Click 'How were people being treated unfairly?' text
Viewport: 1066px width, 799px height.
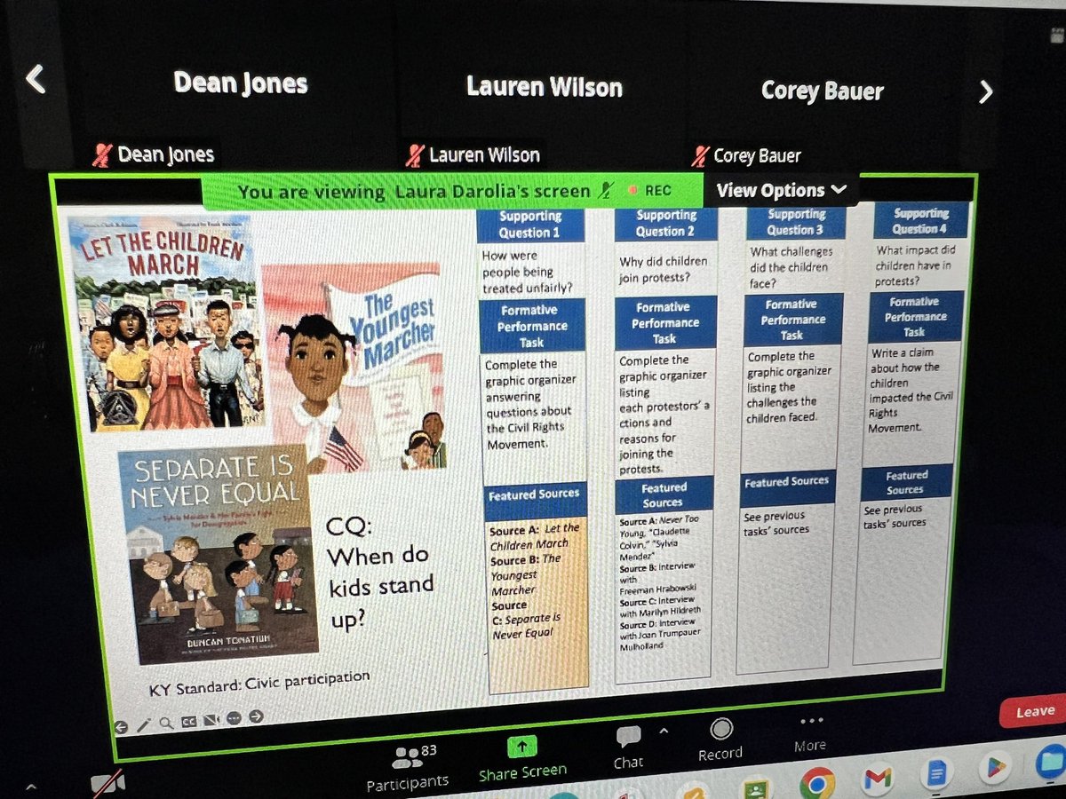click(527, 273)
